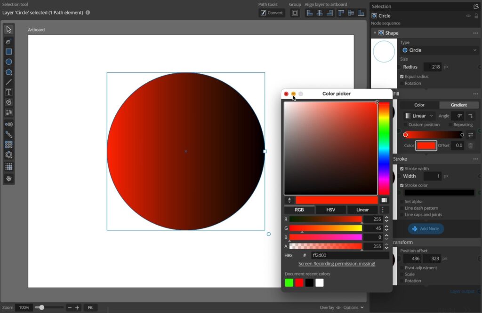Click the Group layers icon
Image resolution: width=482 pixels, height=313 pixels.
pyautogui.click(x=295, y=13)
